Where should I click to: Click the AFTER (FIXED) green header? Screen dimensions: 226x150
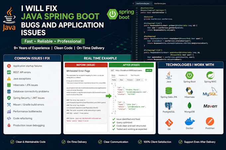(x=131, y=65)
